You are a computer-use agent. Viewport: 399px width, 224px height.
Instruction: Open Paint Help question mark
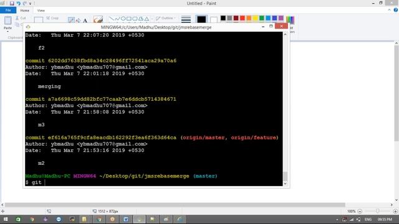tap(395, 10)
